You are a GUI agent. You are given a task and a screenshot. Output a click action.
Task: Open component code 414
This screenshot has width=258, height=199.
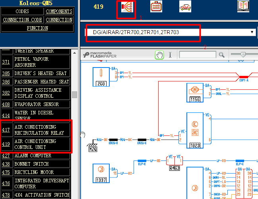tap(6, 116)
